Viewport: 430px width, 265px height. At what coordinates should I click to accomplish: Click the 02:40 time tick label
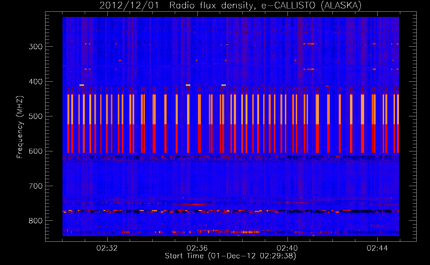[287, 248]
